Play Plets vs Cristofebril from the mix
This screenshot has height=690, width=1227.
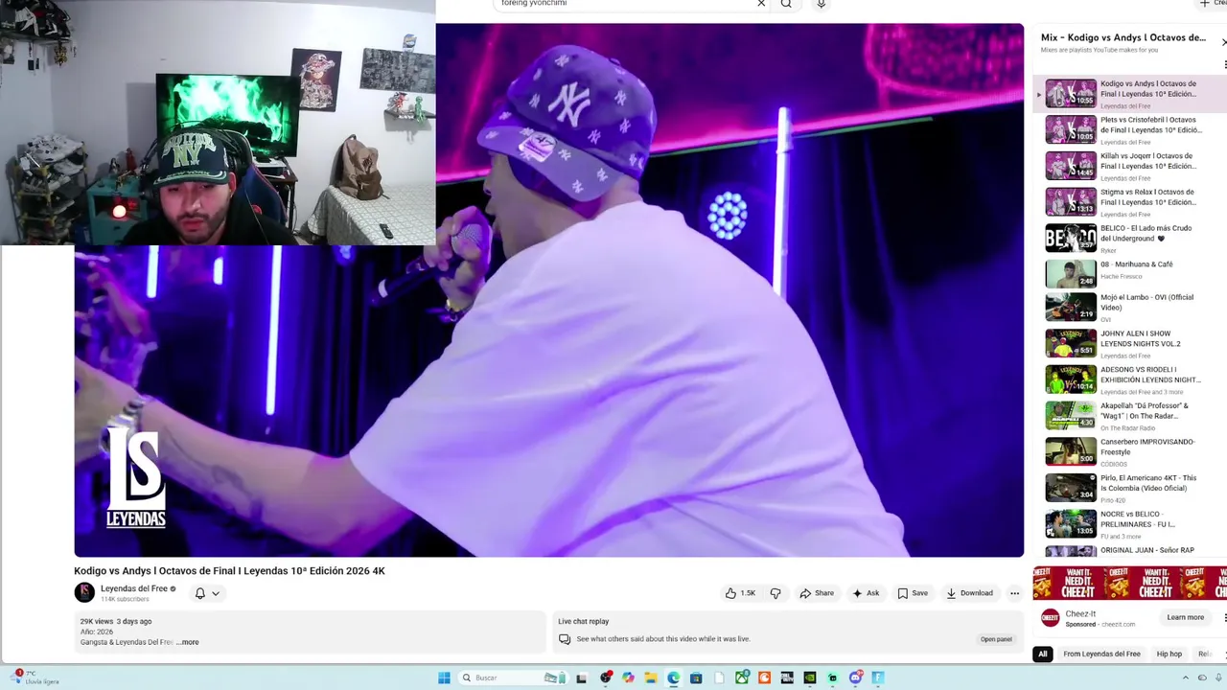(1123, 129)
